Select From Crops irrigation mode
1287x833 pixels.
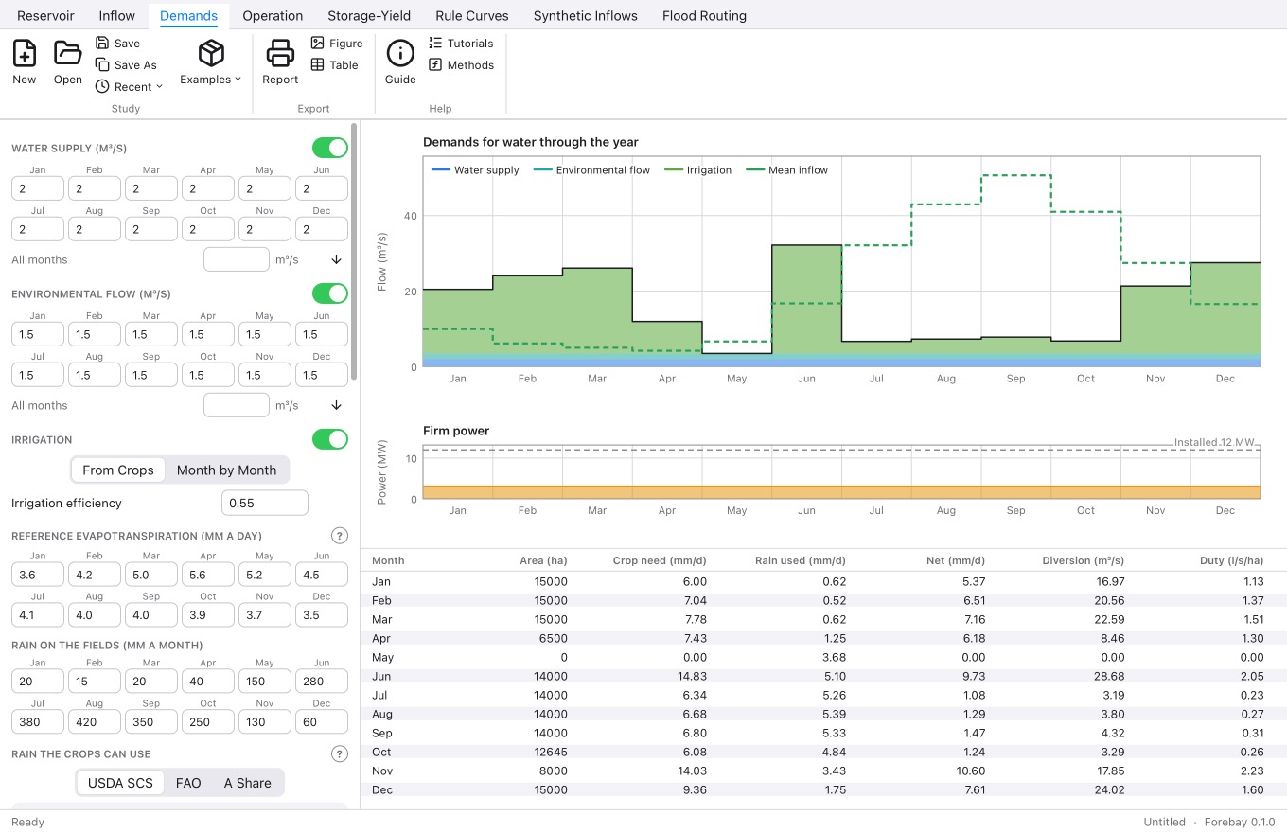click(x=118, y=470)
